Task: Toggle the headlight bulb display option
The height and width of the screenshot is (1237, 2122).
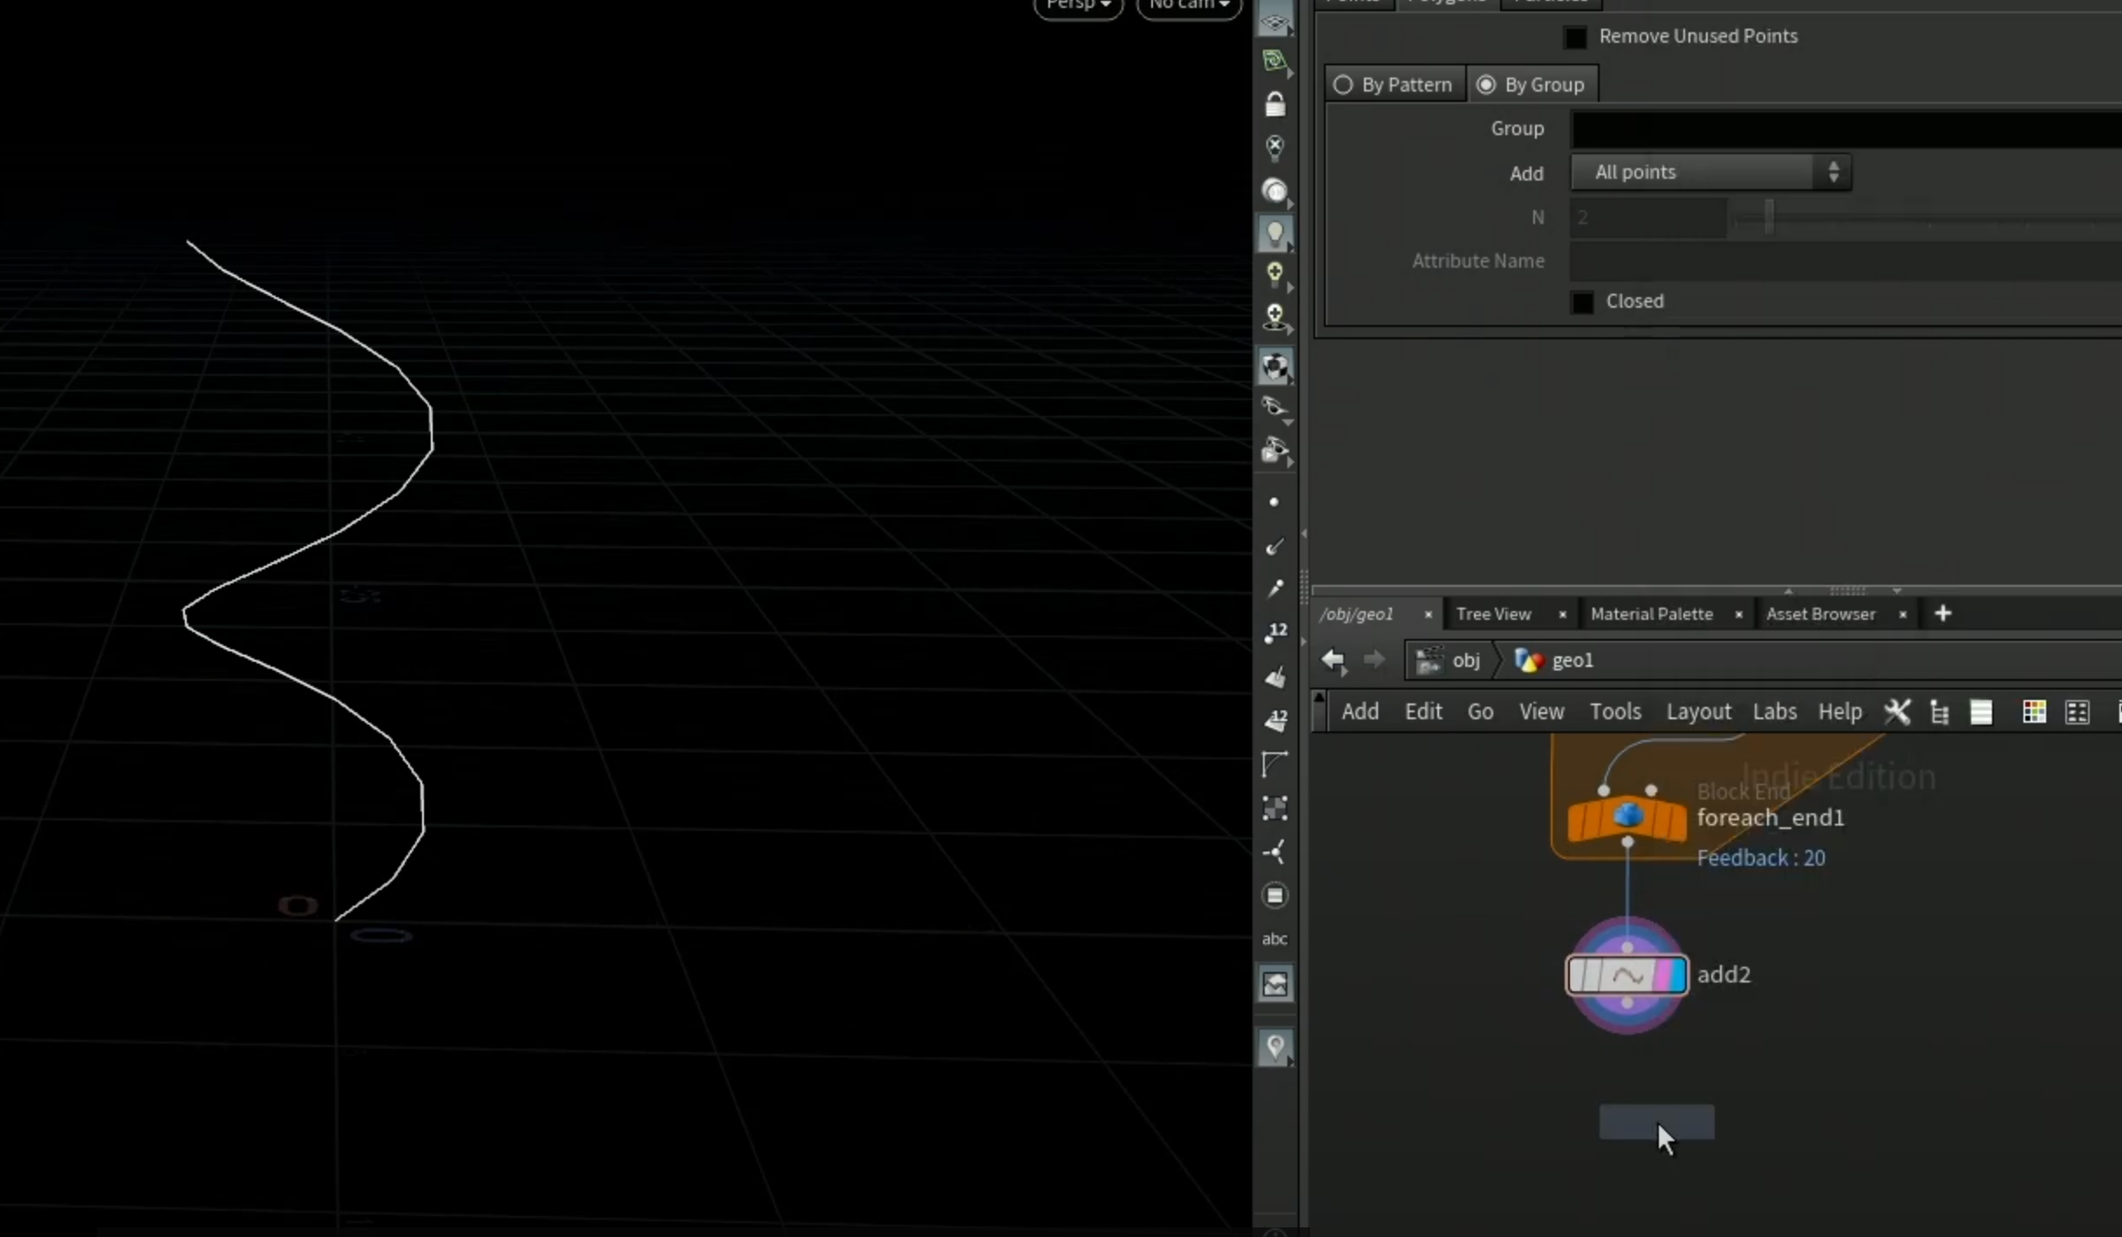Action: pyautogui.click(x=1274, y=233)
